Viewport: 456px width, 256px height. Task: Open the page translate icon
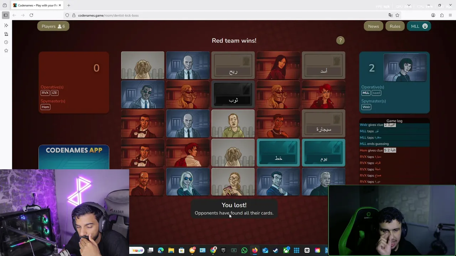click(390, 15)
